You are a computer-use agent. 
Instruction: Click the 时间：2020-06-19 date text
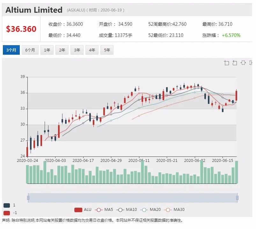coord(105,10)
